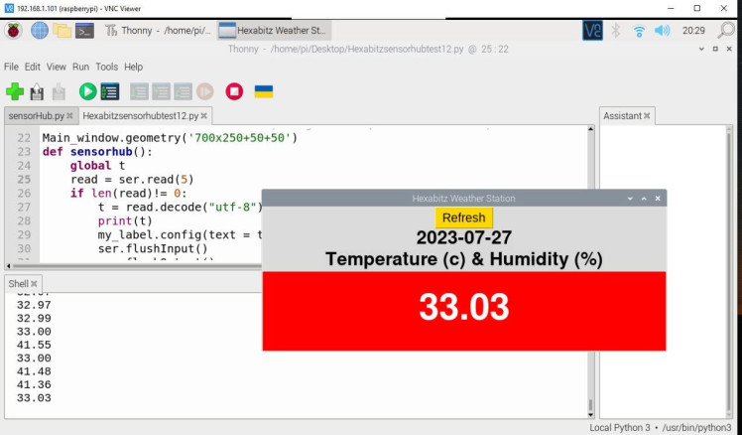Close the sensorHub.py tab
The image size is (742, 435).
[70, 115]
